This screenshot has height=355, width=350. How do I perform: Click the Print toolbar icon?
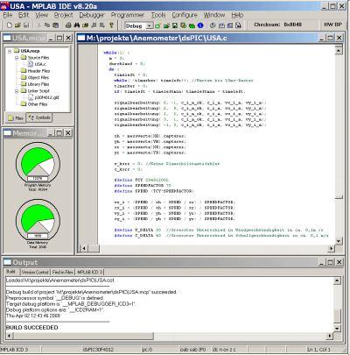pos(68,25)
